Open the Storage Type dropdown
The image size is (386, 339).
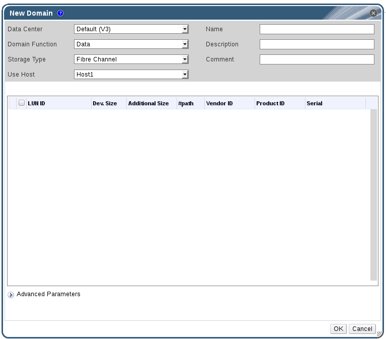(x=131, y=59)
